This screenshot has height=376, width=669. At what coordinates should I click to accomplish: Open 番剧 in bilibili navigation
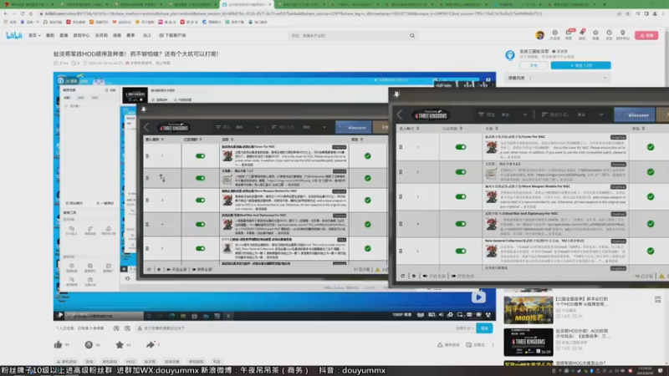tap(50, 35)
